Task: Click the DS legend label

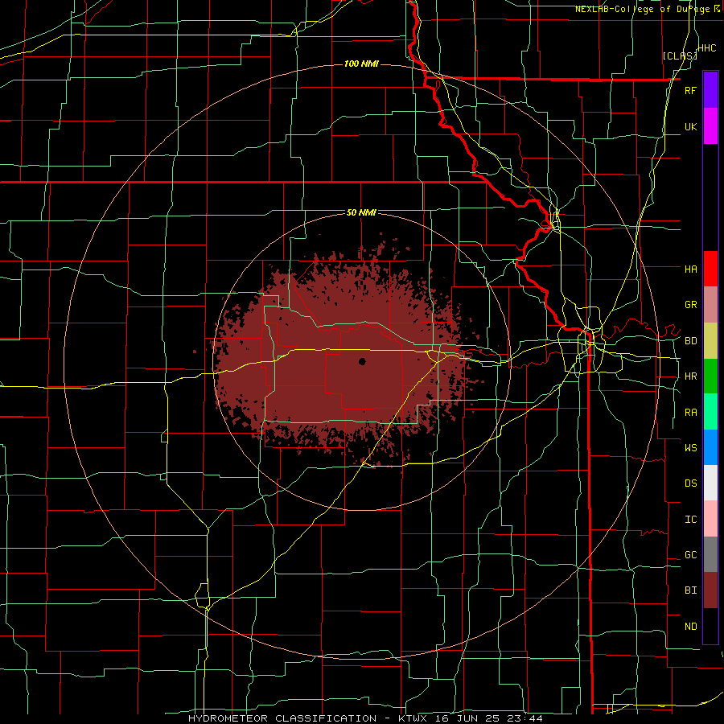Action: (x=690, y=483)
